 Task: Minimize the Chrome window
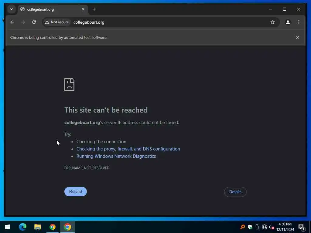click(271, 9)
